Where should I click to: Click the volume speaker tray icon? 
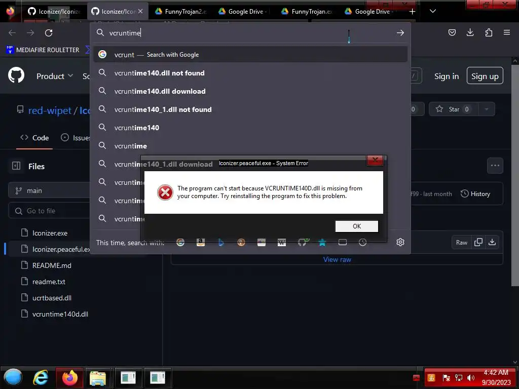tap(470, 378)
